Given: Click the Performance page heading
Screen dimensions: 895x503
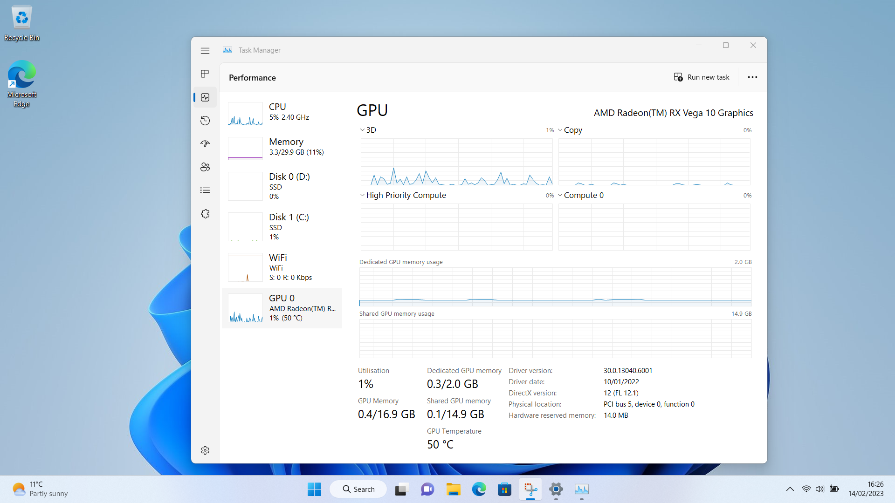Looking at the screenshot, I should tap(252, 78).
